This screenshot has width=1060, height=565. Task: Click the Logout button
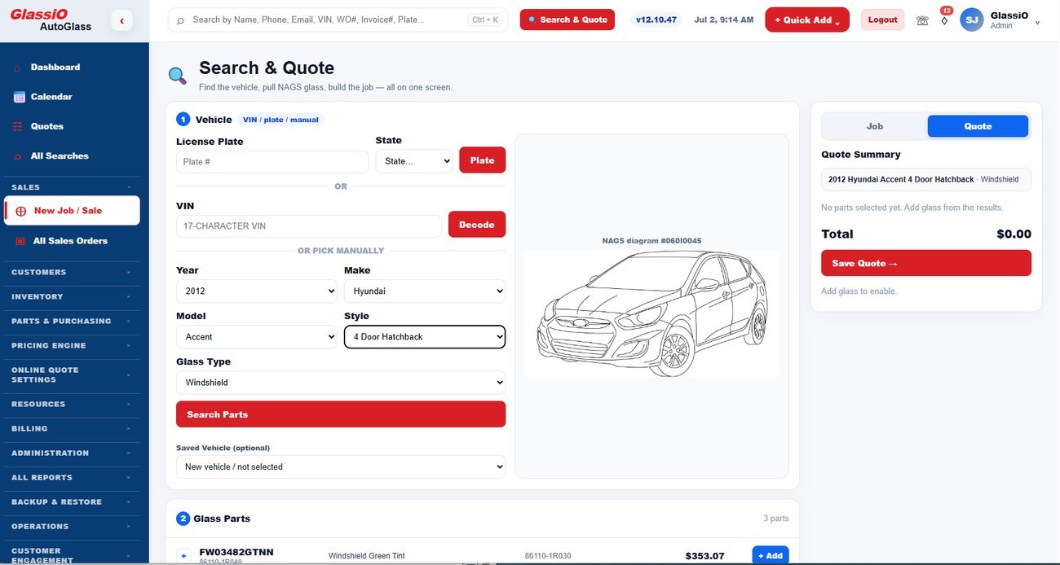(883, 20)
